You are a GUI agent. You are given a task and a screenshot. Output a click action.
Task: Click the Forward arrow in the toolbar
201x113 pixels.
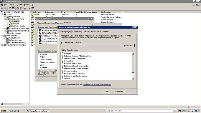5,8
